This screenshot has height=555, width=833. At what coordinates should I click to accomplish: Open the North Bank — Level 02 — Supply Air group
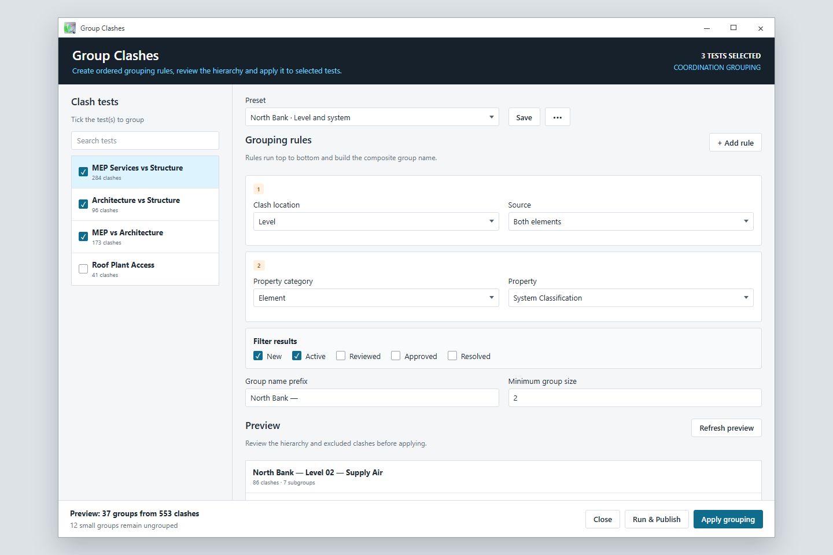click(503, 477)
